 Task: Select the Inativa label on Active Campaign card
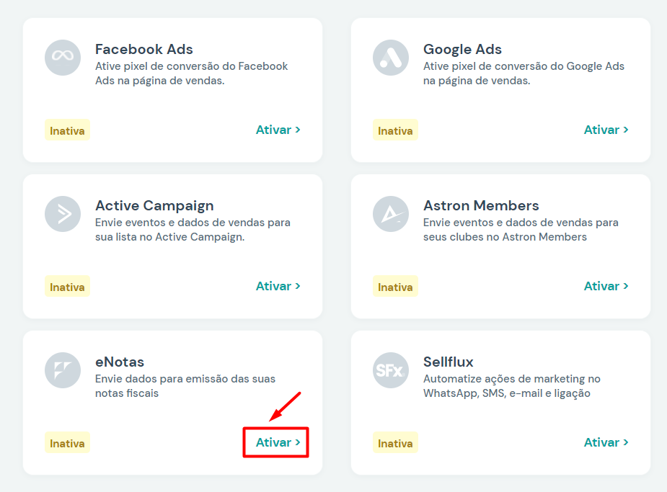click(x=67, y=287)
